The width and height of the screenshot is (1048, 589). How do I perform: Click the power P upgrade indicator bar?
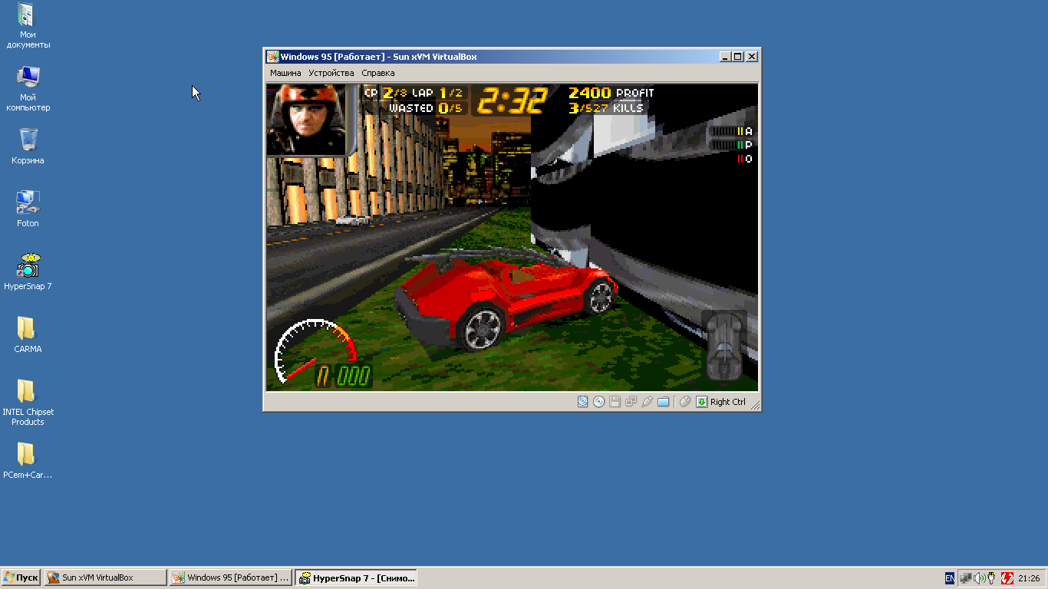click(731, 145)
